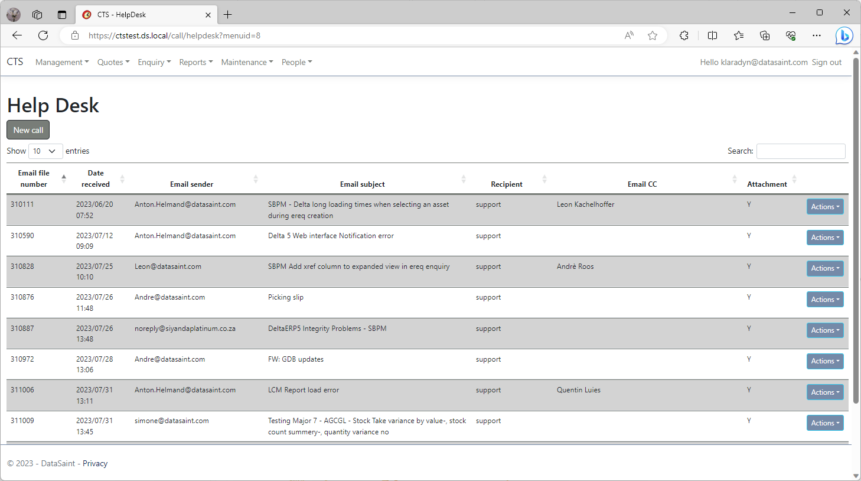Open Actions dropdown for call 310590
The height and width of the screenshot is (481, 861).
(825, 238)
